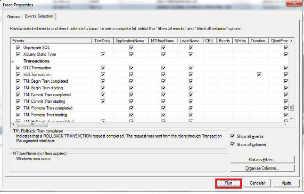Select the Transactions category label
Image resolution: width=304 pixels, height=194 pixels.
[x=36, y=61]
